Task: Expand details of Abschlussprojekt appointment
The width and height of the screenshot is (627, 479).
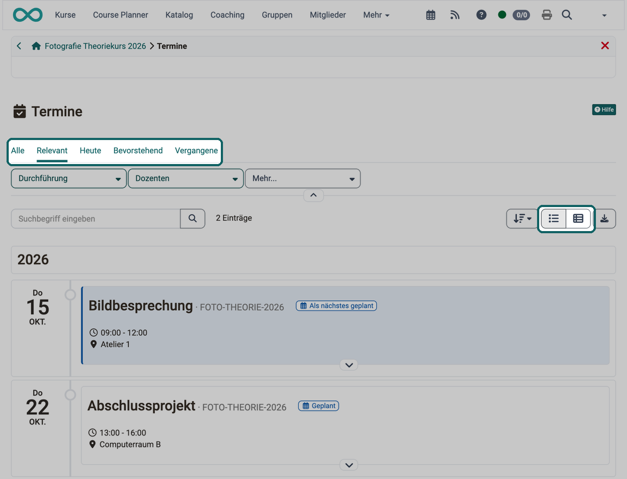Action: (x=349, y=465)
